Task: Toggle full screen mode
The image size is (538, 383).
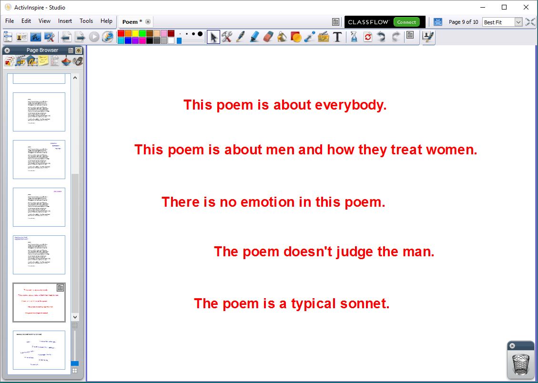Action: [530, 22]
